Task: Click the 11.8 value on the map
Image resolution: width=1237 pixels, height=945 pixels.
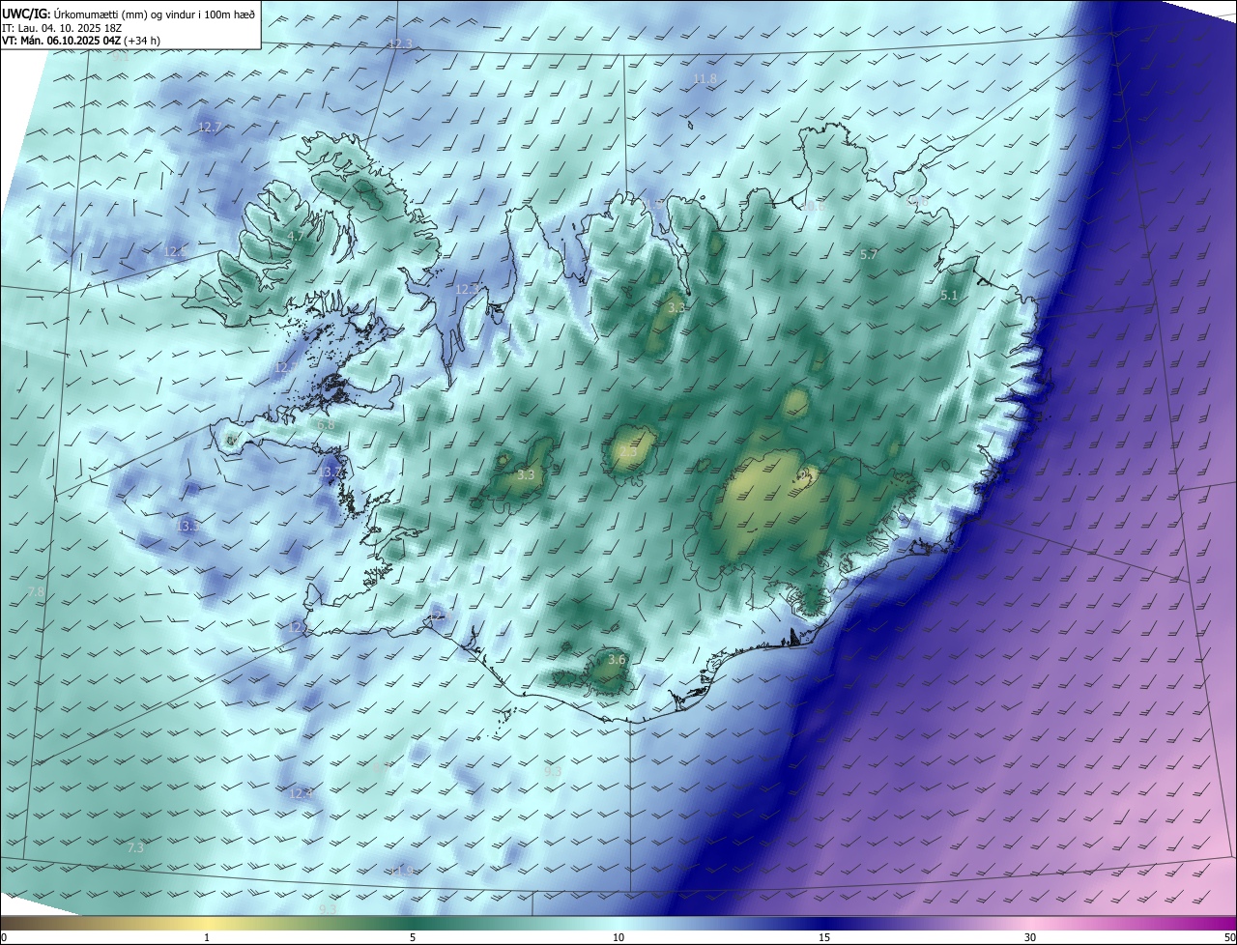Action: [705, 78]
